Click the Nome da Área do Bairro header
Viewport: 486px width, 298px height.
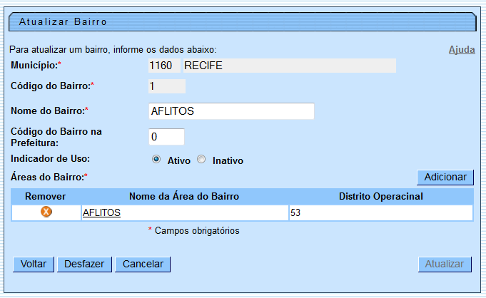coord(183,196)
